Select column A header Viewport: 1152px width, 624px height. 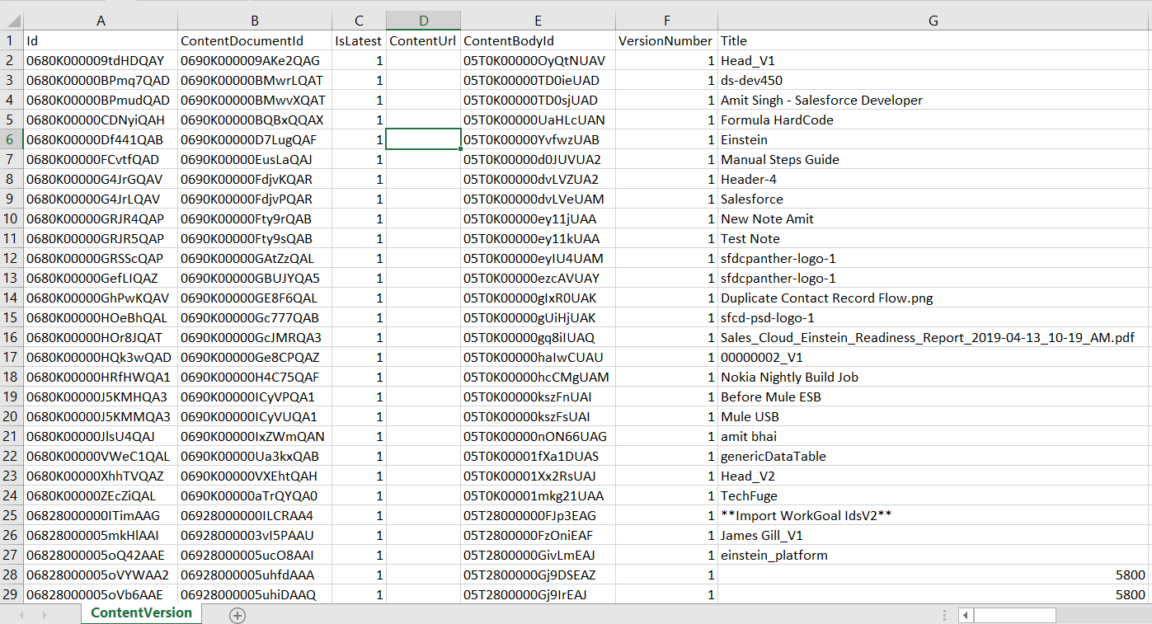point(101,21)
